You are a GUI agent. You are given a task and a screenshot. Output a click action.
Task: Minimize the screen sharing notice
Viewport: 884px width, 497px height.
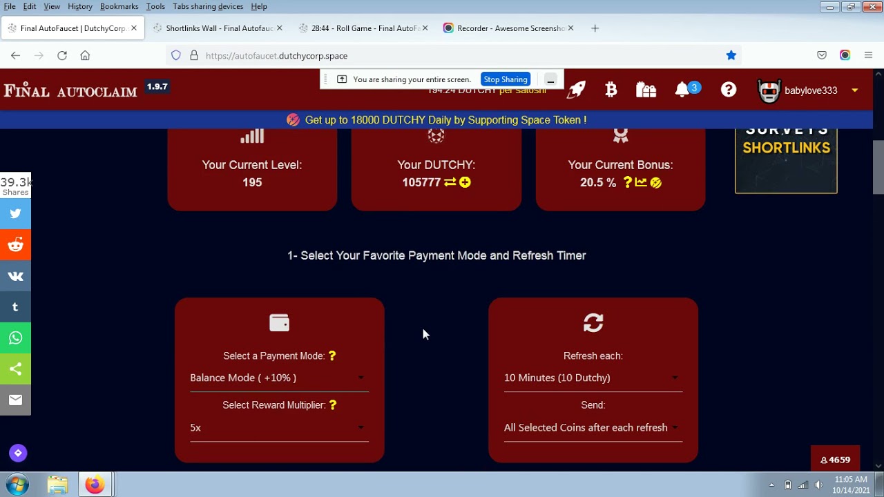coord(550,79)
